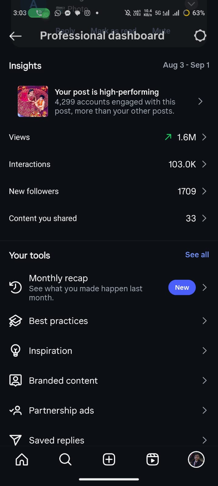This screenshot has width=218, height=486.
Task: Tap the Saved replies paper-plane icon
Action: 16,440
